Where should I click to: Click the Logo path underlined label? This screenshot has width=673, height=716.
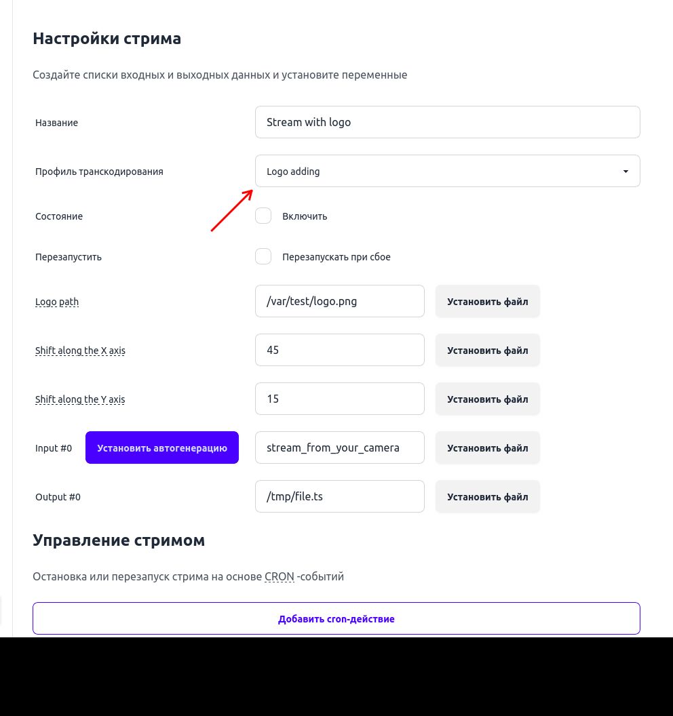[57, 301]
